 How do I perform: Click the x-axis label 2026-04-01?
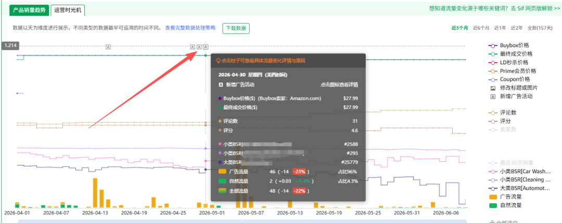(x=16, y=212)
